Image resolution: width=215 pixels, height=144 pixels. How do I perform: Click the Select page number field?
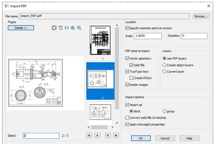41,136
